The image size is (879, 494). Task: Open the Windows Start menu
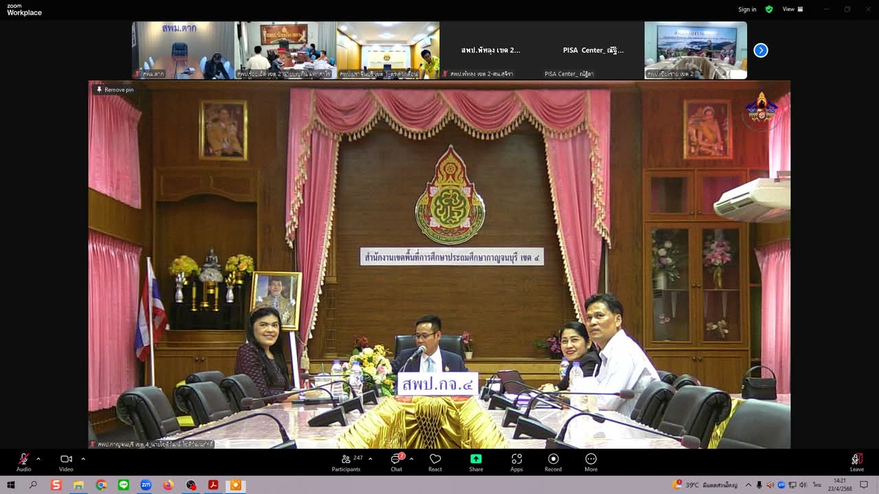point(11,485)
